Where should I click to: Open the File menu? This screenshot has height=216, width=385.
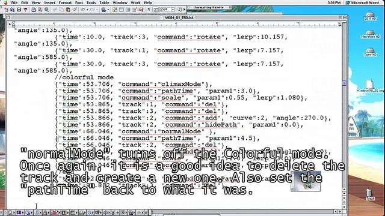point(14,2)
